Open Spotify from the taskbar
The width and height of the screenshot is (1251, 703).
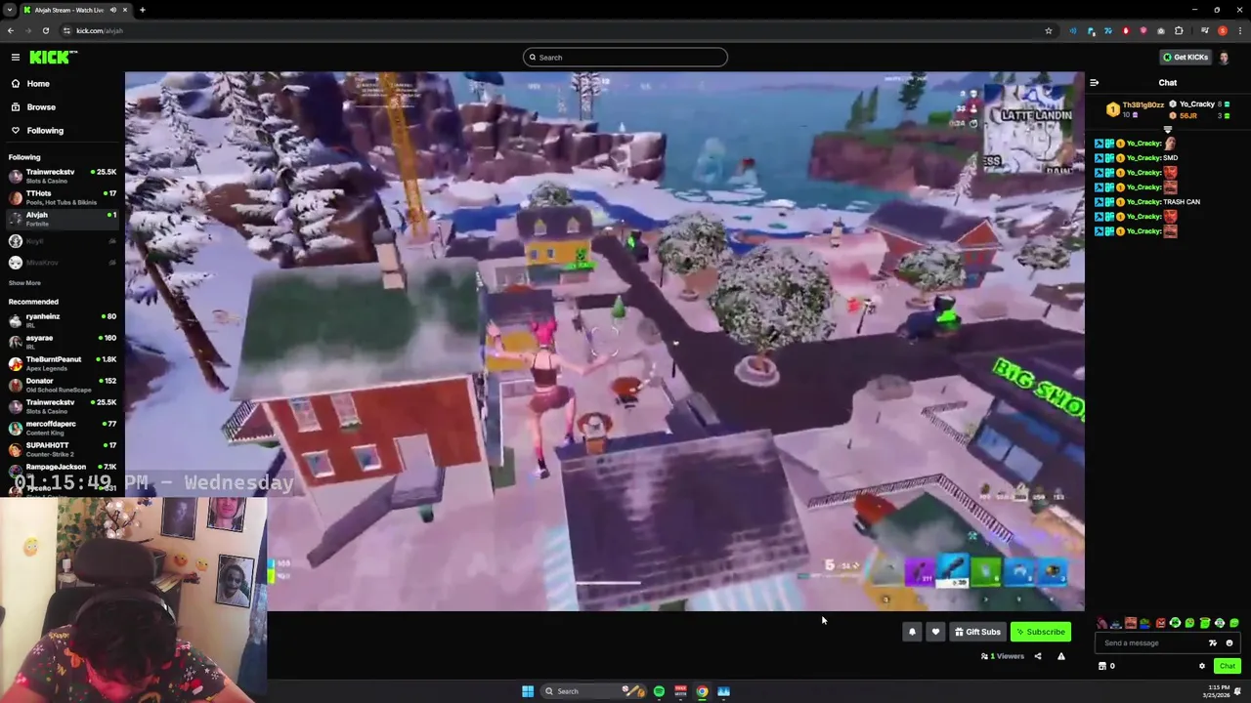pos(659,691)
